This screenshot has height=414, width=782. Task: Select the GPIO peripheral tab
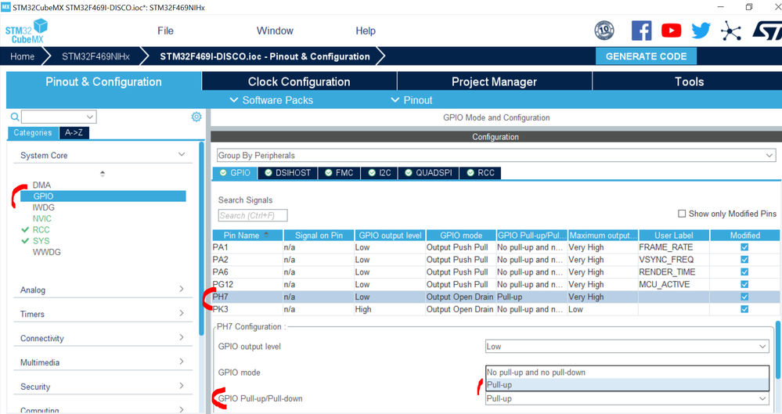pos(235,173)
